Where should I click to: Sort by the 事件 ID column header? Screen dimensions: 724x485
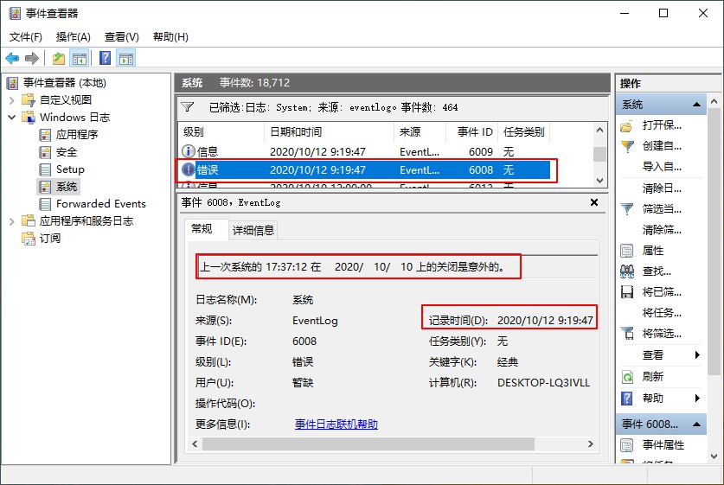click(x=471, y=132)
